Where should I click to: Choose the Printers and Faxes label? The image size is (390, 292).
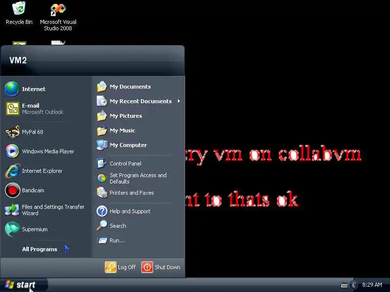tap(132, 193)
